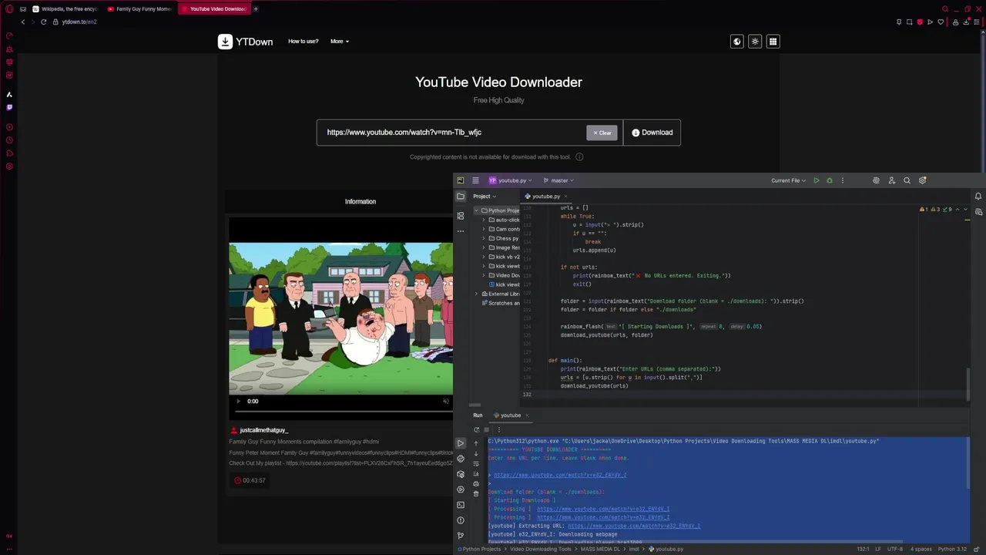This screenshot has height=555, width=986.
Task: Open How to use? menu link
Action: pos(303,42)
